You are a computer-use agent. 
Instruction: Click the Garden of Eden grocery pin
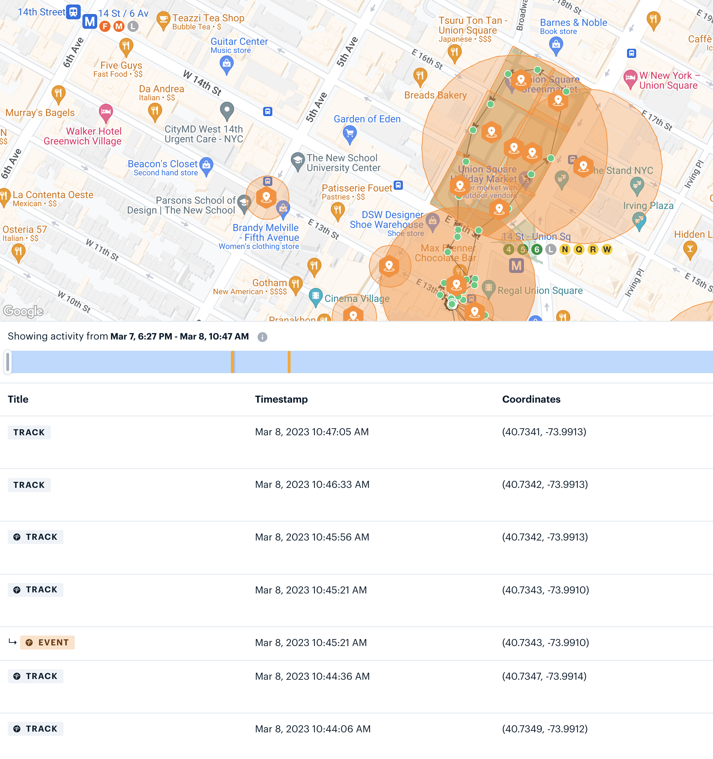[350, 135]
